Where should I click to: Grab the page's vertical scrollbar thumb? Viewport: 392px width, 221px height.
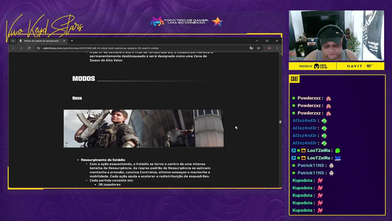click(x=280, y=122)
